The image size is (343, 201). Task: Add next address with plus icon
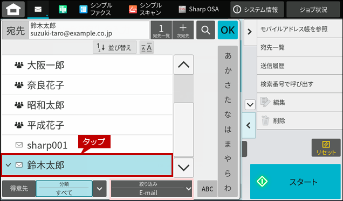pos(183,30)
